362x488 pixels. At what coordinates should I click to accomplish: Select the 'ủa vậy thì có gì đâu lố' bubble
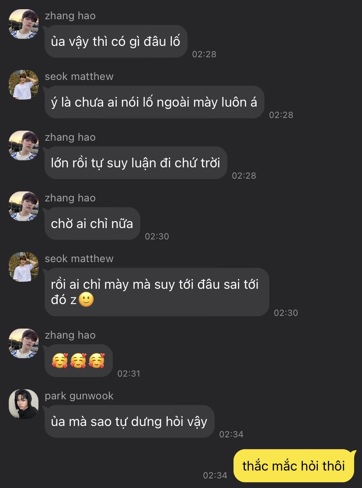116,42
